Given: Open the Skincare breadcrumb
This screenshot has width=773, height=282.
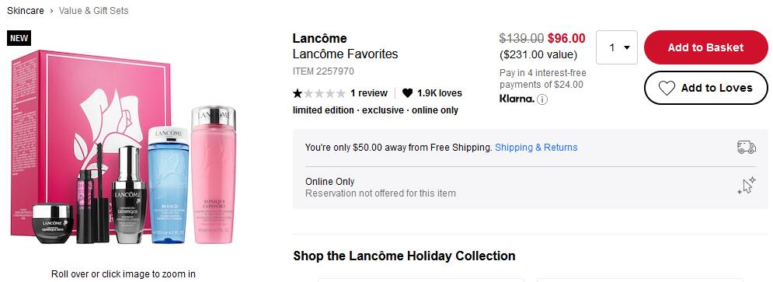Looking at the screenshot, I should click(x=25, y=10).
